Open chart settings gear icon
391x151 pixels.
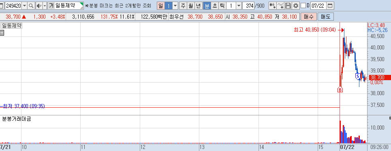coord(296,6)
